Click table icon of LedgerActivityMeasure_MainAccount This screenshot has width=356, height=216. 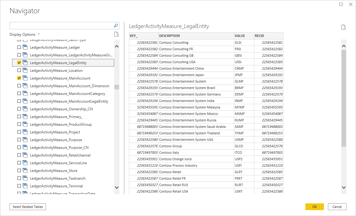click(25, 78)
